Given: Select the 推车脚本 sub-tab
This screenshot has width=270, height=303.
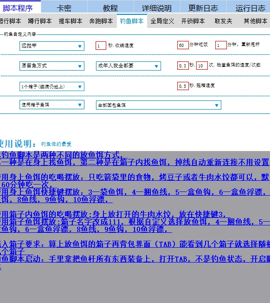Looking at the screenshot, I should point(71,21).
